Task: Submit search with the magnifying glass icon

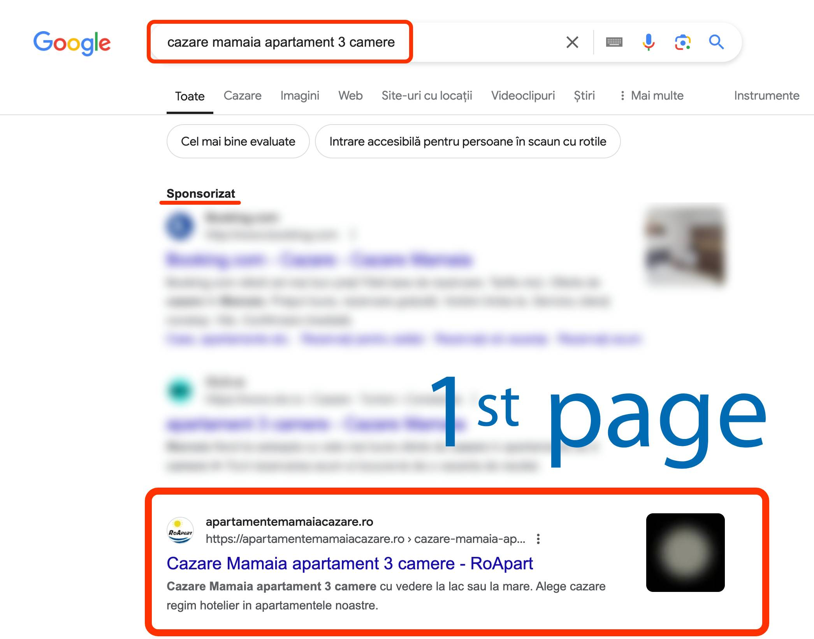Action: (716, 42)
